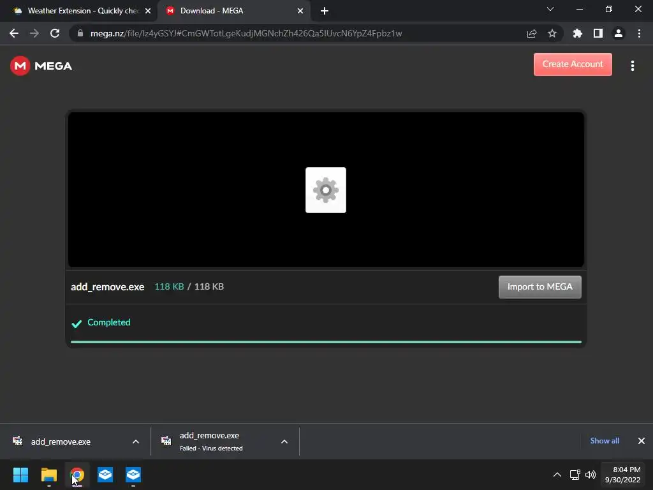Click Chrome icon in taskbar
This screenshot has height=490, width=653.
77,475
